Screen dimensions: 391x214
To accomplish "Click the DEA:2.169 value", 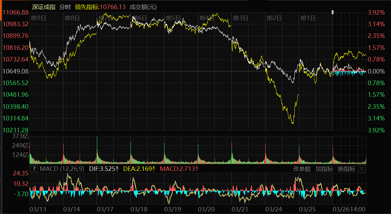I will [x=140, y=169].
